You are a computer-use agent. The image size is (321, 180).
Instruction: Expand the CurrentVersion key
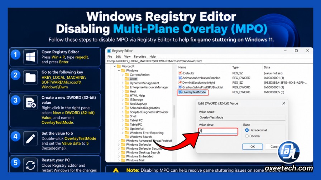pos(123,75)
